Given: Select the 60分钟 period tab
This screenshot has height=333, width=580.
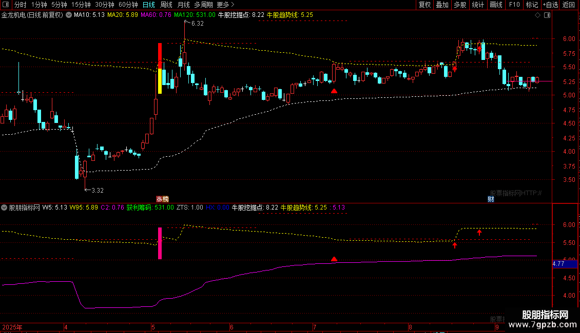Looking at the screenshot, I should pyautogui.click(x=128, y=5).
